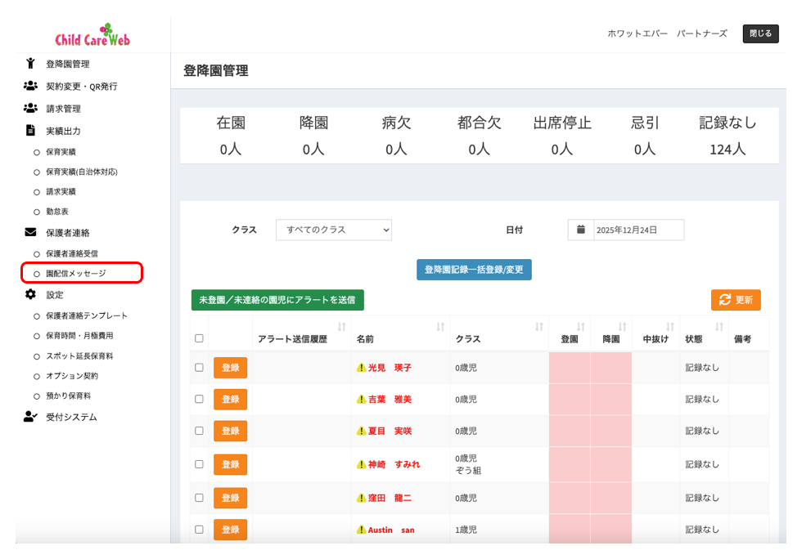802x559 pixels.
Task: Send alerts via the green アラートを送信 button
Action: point(278,300)
